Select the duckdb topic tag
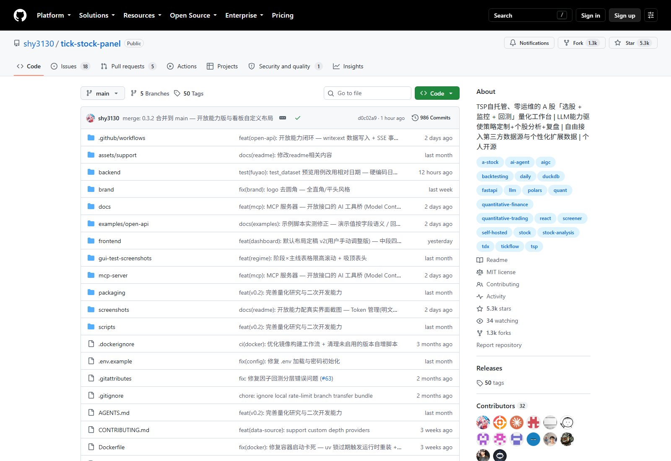Viewport: 671px width, 461px height. click(x=551, y=176)
